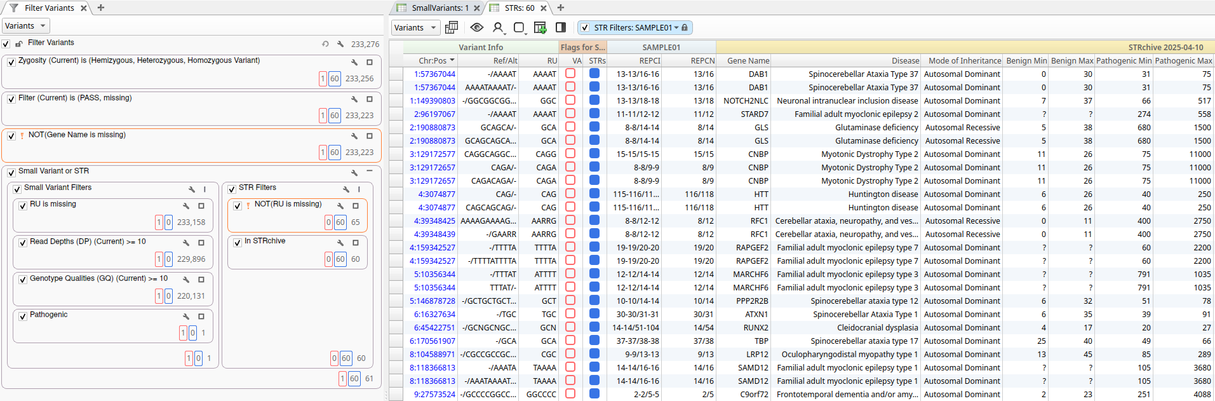Viewport: 1215px width, 401px height.
Task: Click the split panel view icon
Action: click(561, 27)
